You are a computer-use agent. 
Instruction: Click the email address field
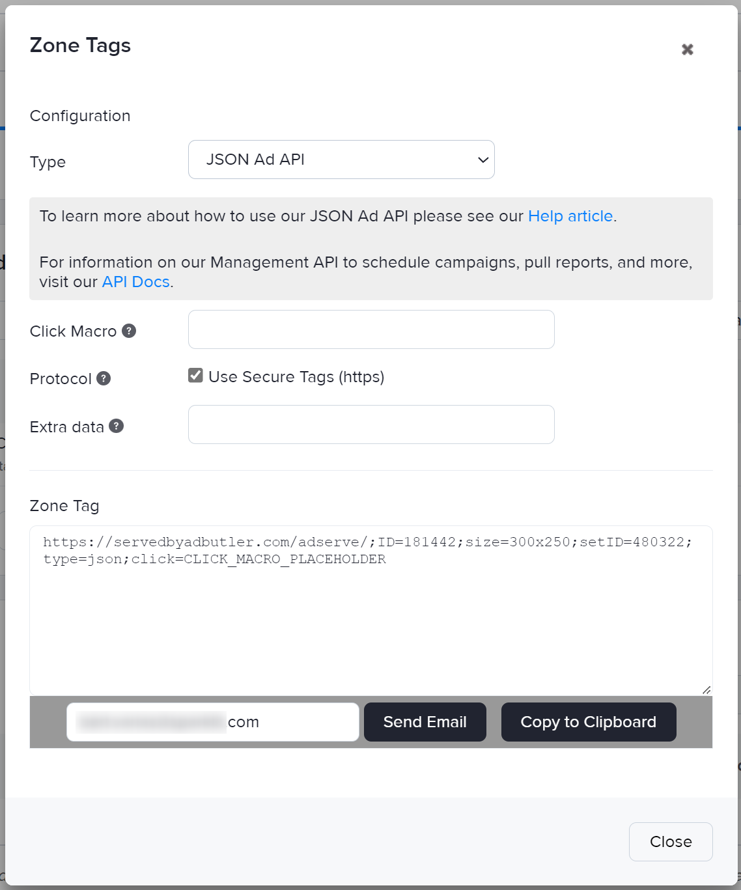click(x=212, y=721)
